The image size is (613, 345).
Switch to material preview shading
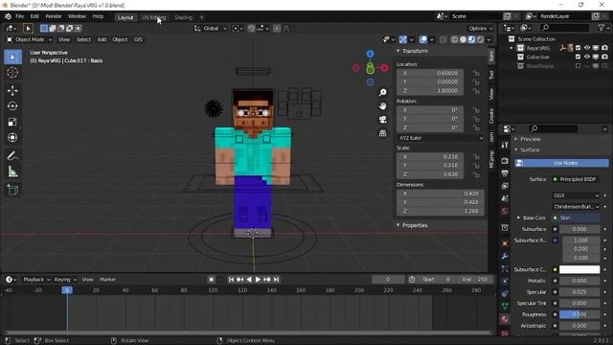[x=471, y=39]
